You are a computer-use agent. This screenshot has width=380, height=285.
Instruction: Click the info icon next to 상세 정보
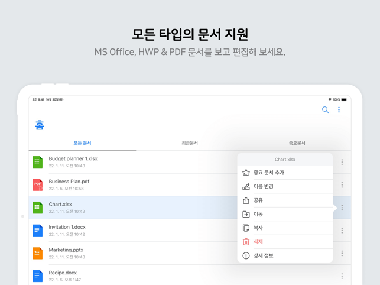click(x=246, y=255)
